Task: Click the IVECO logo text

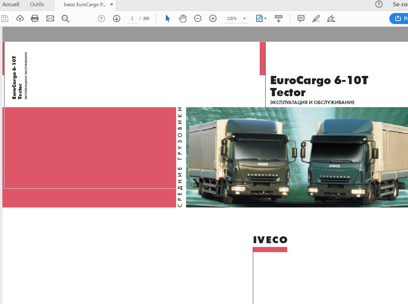Action: [x=270, y=240]
